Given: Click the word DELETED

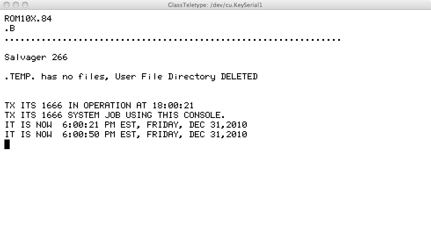Looking at the screenshot, I should (239, 77).
